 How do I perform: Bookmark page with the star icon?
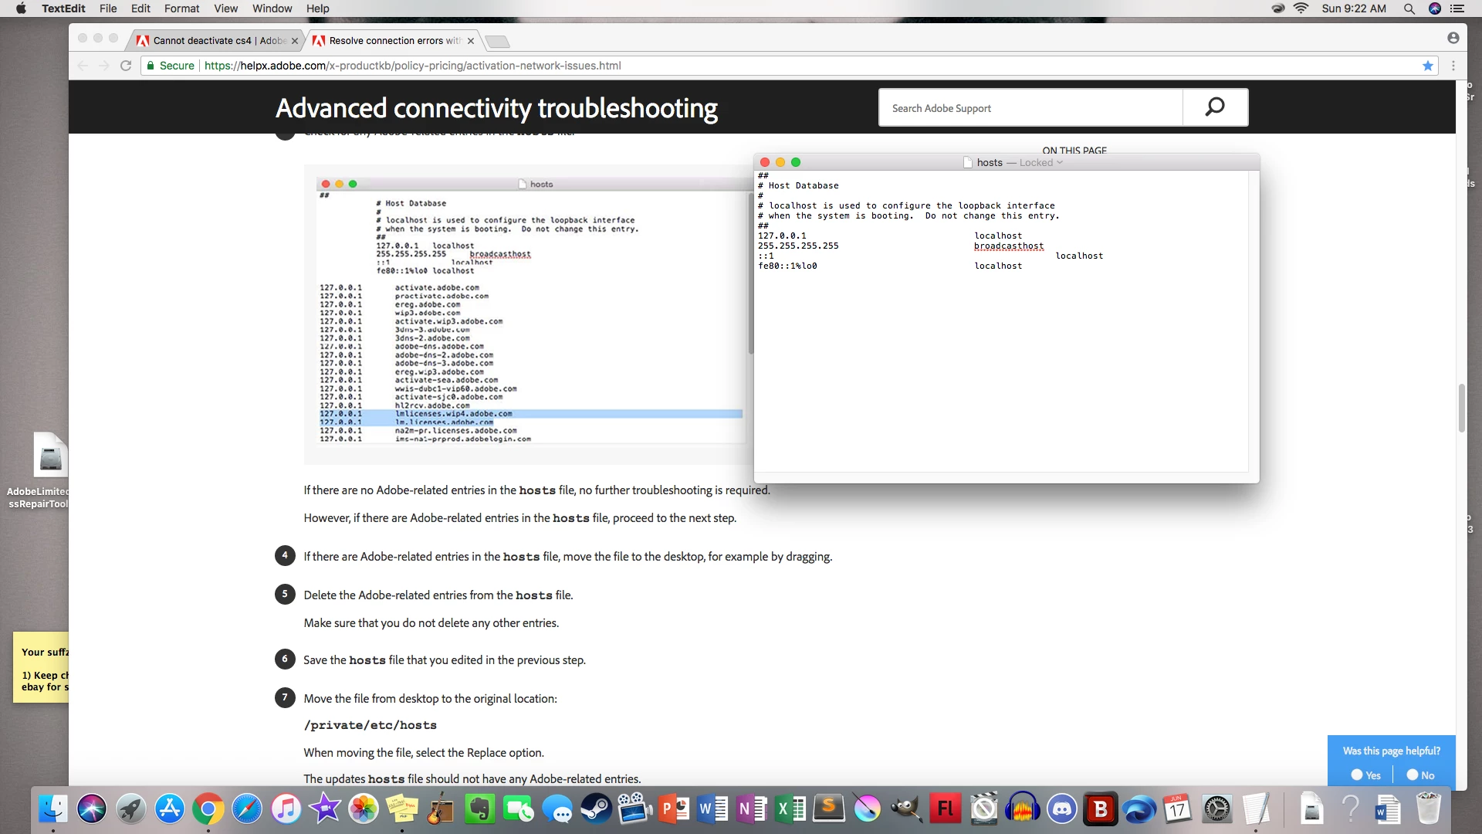click(1428, 66)
